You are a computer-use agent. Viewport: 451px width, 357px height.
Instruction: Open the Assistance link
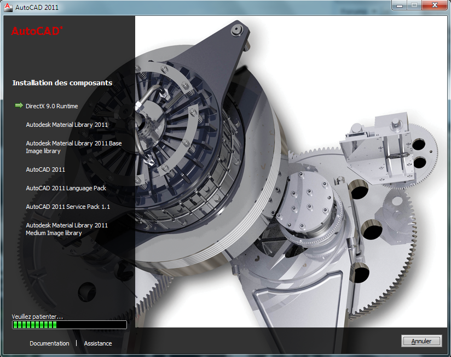point(98,343)
